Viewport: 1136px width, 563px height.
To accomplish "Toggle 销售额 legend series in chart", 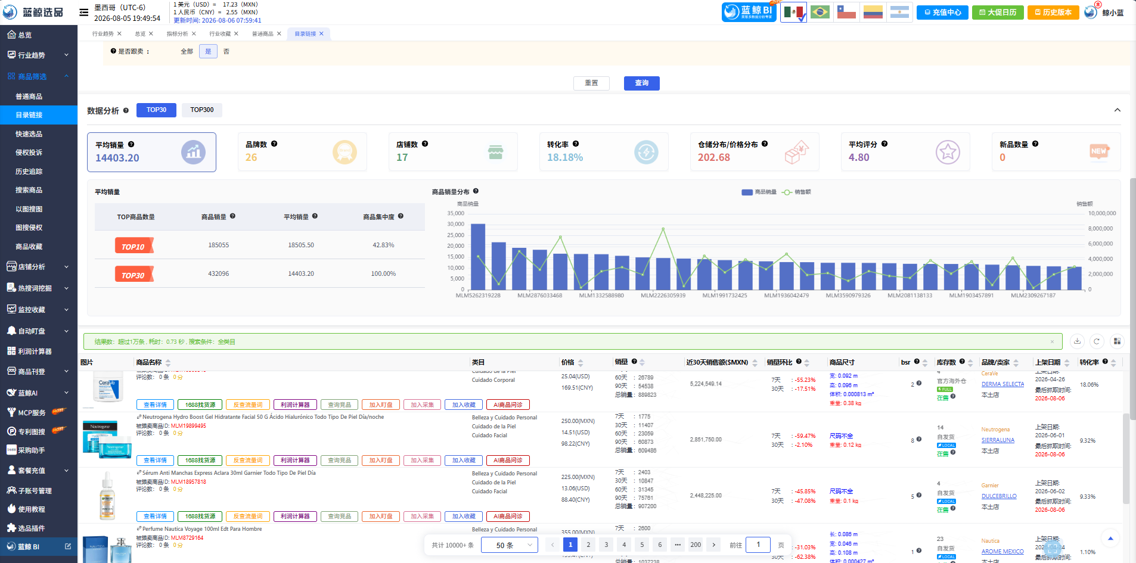I will point(796,192).
